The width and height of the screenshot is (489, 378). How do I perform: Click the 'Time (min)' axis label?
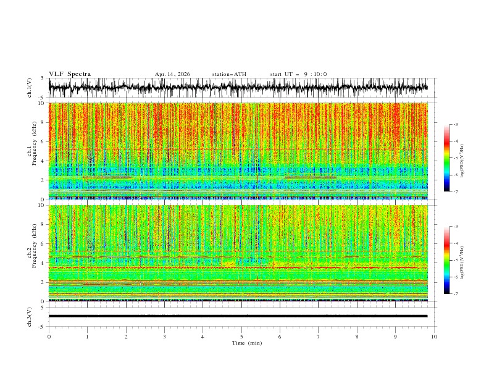click(x=247, y=343)
